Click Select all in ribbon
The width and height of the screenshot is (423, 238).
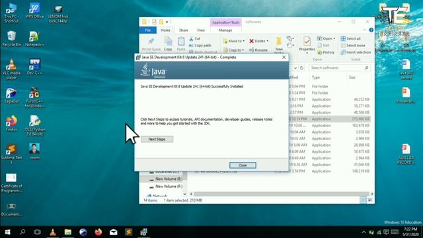350,38
